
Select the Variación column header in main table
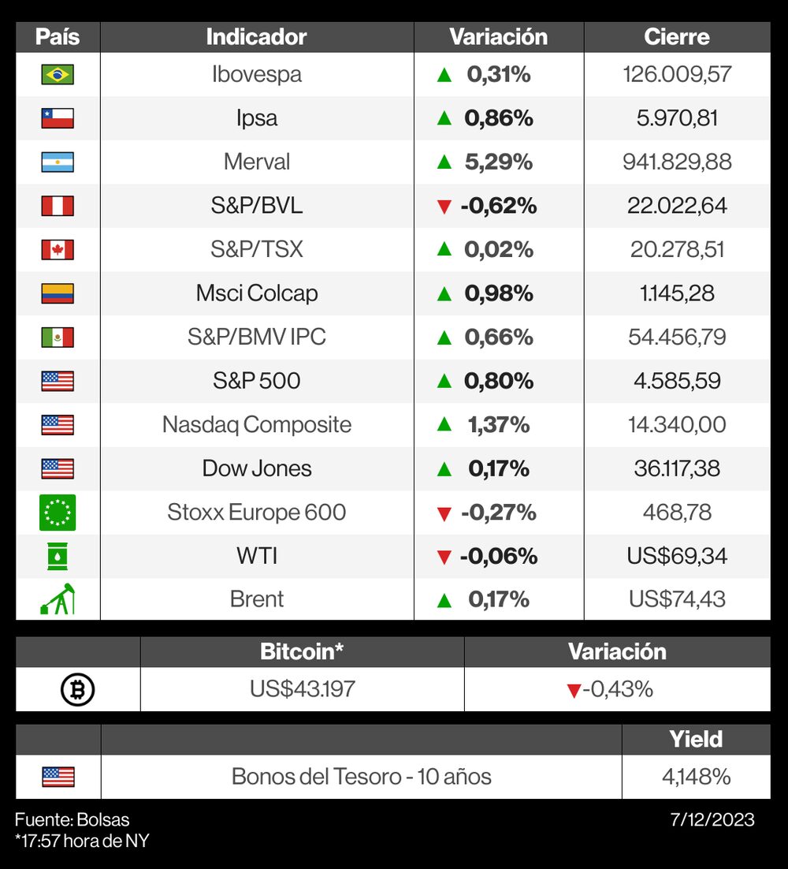[x=498, y=37]
